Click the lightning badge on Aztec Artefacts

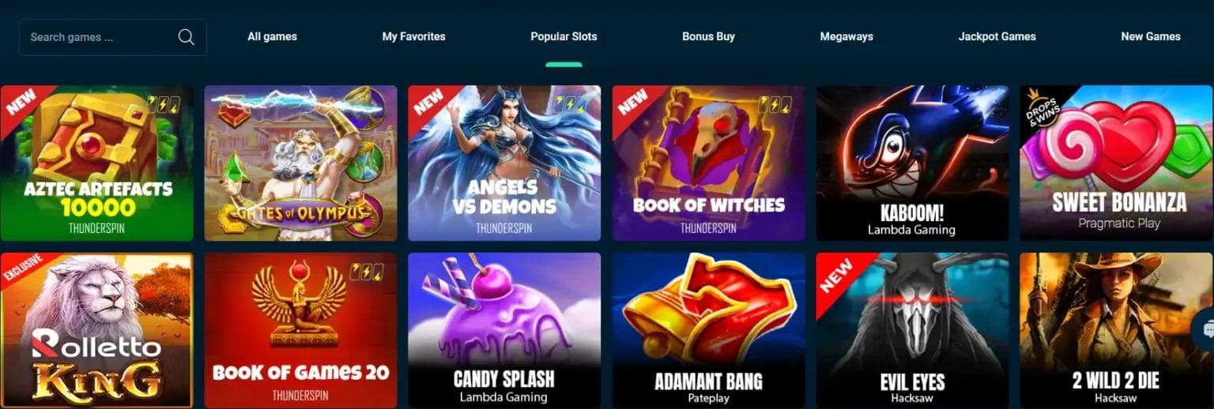coord(164,103)
